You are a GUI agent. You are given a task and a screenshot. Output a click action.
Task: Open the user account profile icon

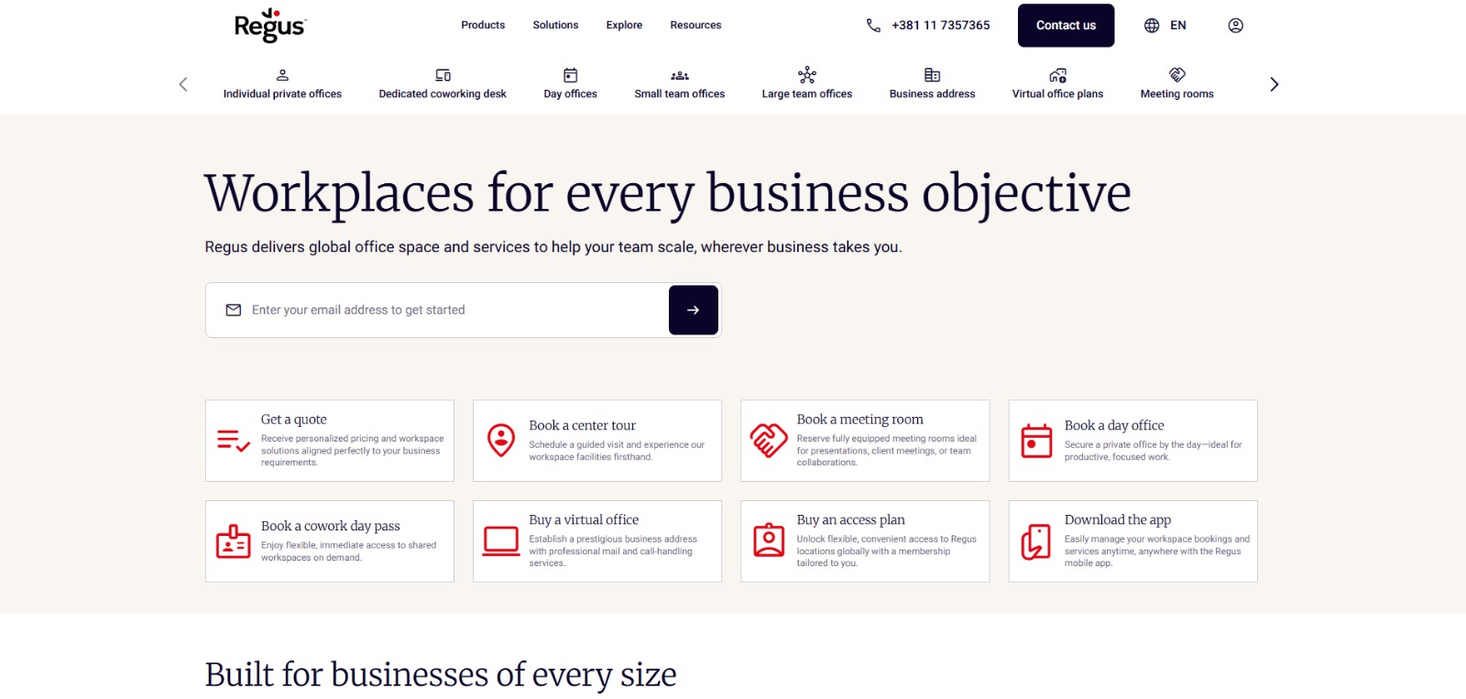tap(1236, 26)
